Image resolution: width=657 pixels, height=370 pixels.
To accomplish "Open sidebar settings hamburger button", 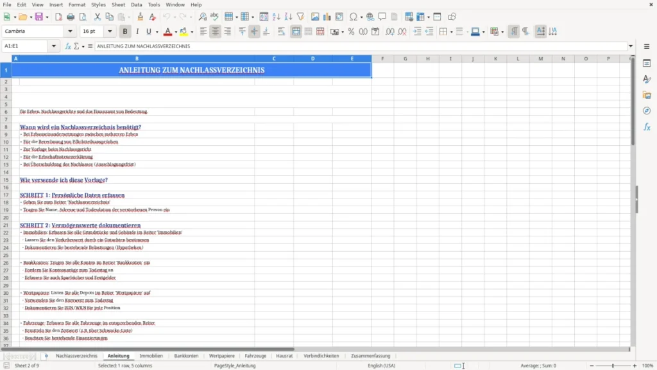I will point(647,46).
